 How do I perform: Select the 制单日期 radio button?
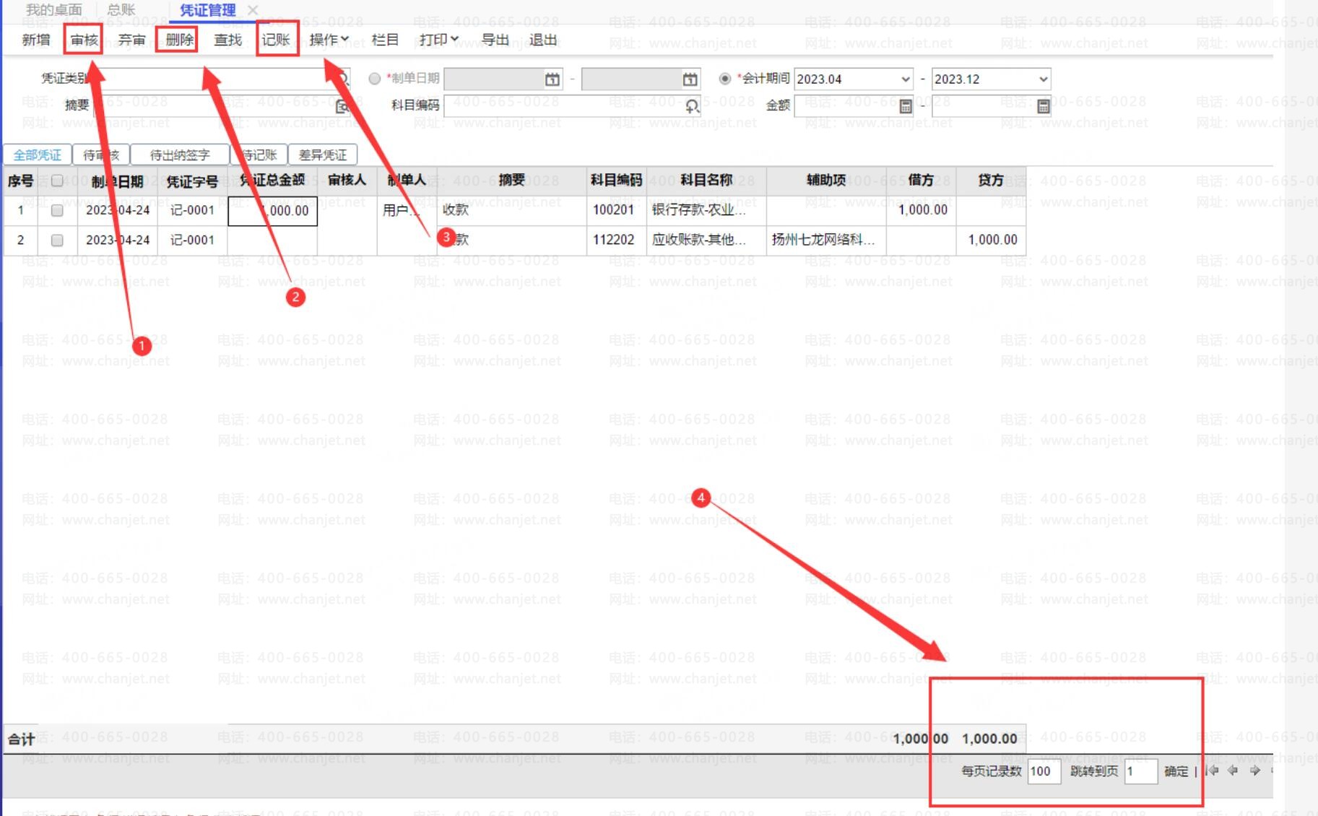(374, 79)
